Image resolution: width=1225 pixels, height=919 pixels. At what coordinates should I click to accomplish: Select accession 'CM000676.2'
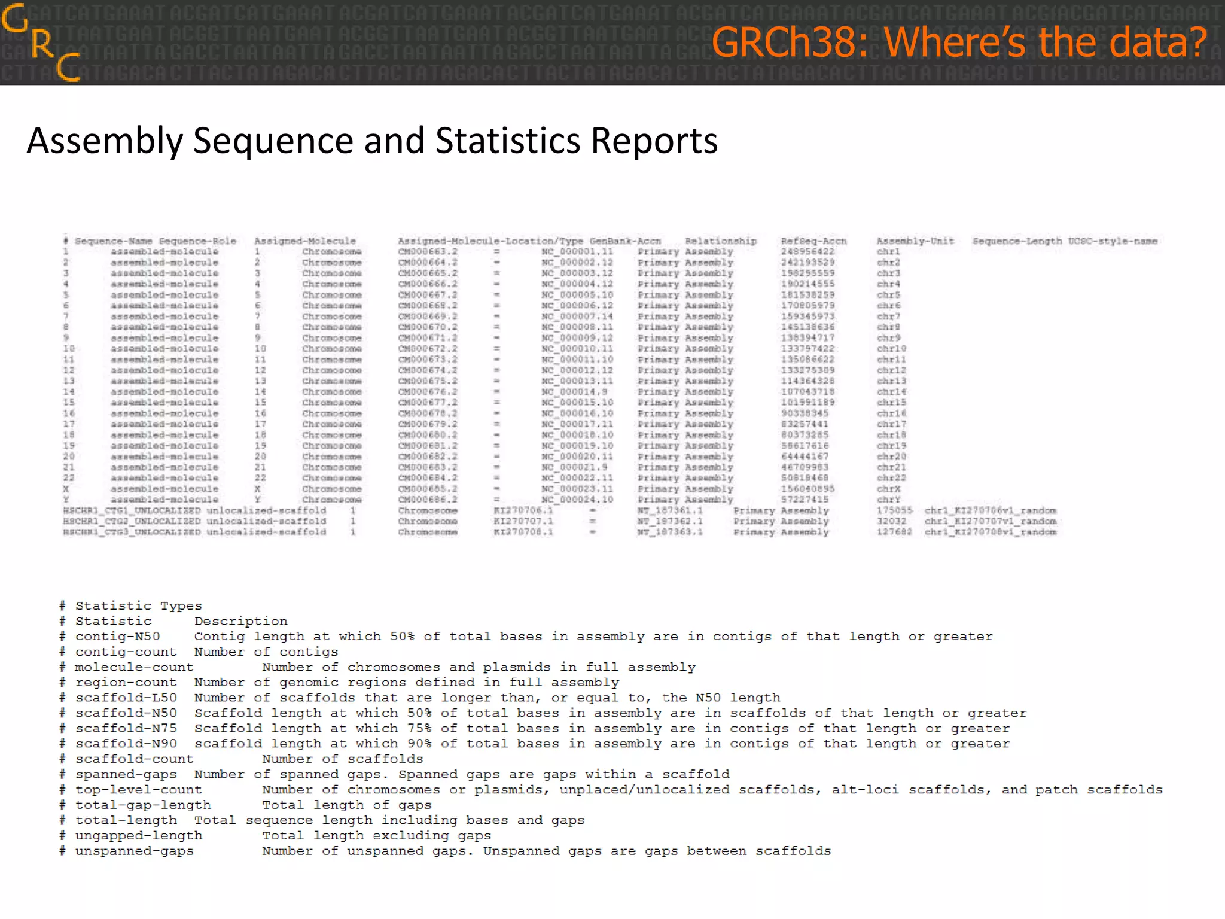428,392
